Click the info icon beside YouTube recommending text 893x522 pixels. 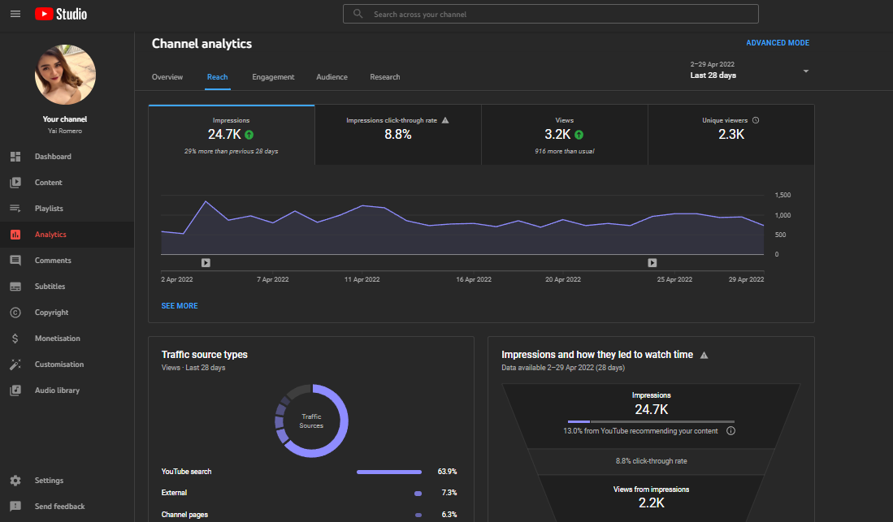730,431
